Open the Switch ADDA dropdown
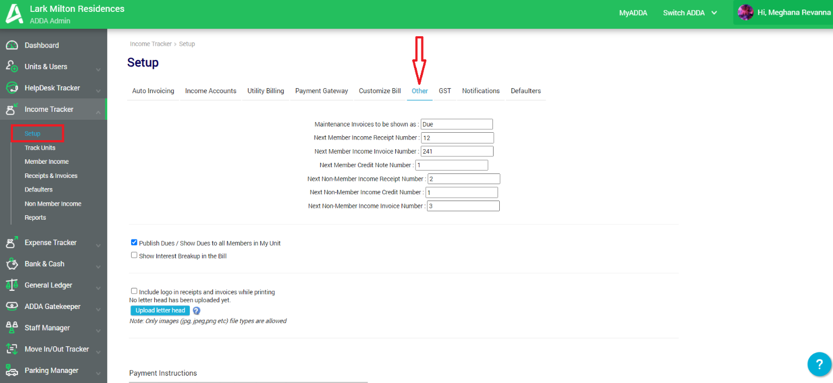 690,13
